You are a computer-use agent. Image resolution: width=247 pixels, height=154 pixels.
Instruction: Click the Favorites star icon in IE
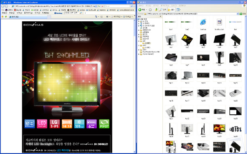(x=2, y=17)
